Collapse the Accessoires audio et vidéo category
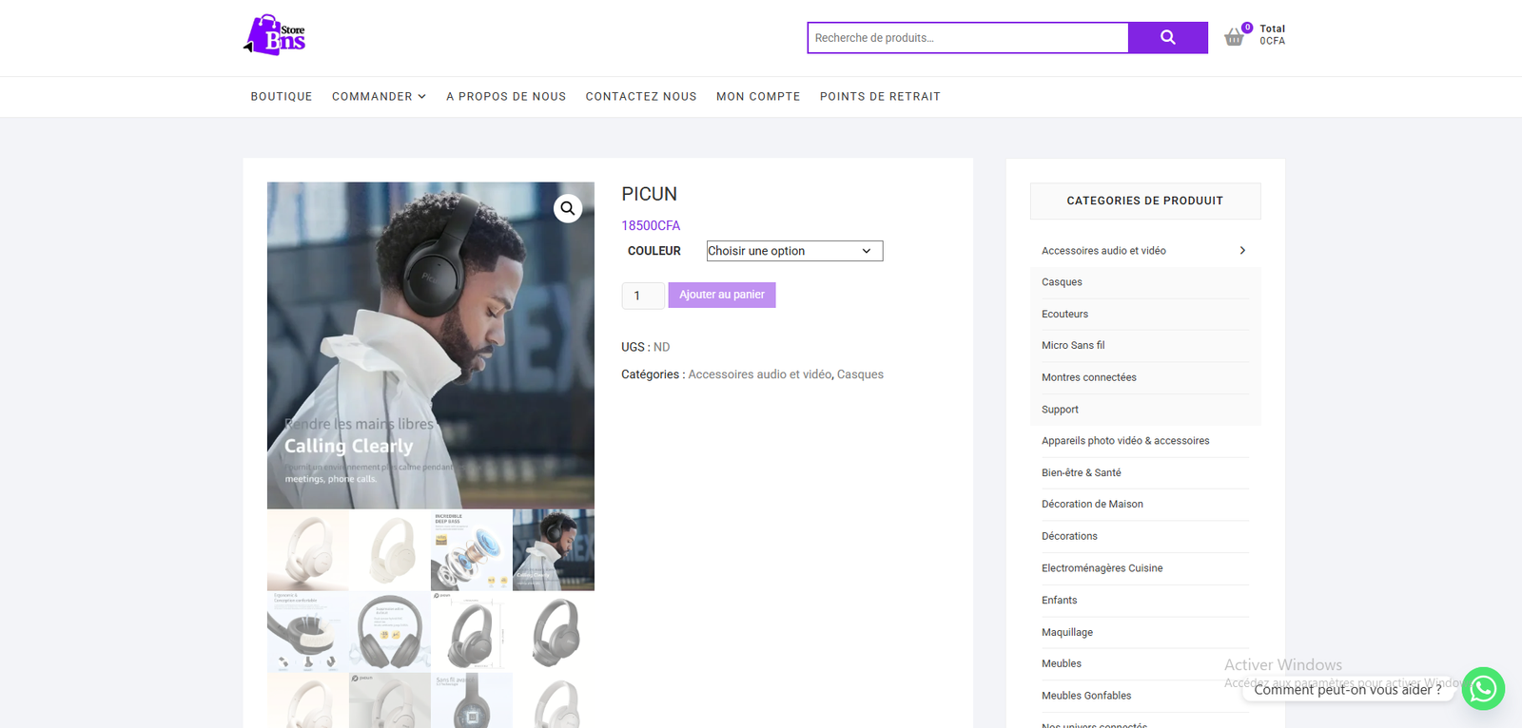The width and height of the screenshot is (1522, 728). tap(1241, 251)
